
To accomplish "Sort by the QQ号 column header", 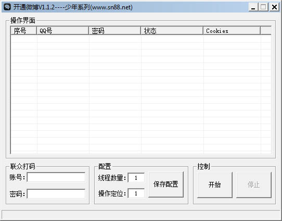I will (x=63, y=31).
